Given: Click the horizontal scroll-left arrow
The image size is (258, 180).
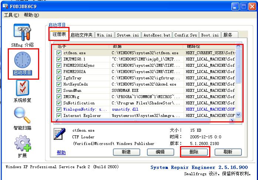Looking at the screenshot, I should tap(57, 120).
